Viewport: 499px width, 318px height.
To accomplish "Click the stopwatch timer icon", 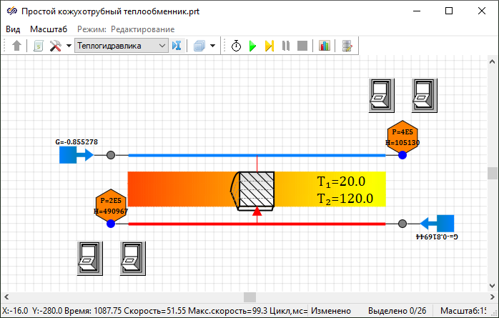I will point(237,46).
